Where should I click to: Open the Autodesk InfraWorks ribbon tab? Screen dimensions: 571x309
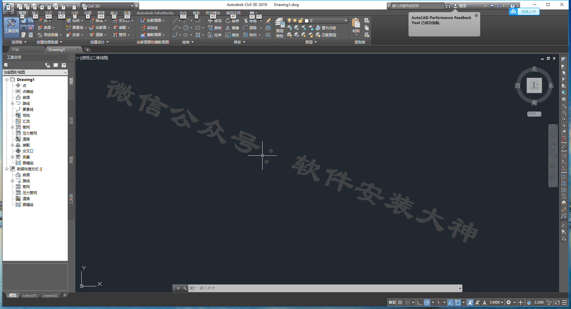155,13
